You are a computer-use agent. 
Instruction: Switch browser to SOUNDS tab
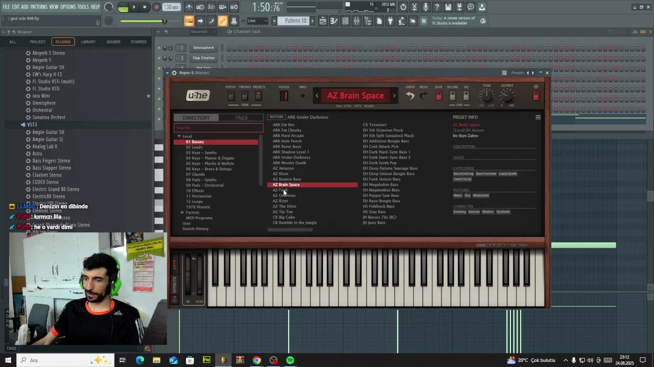(113, 42)
